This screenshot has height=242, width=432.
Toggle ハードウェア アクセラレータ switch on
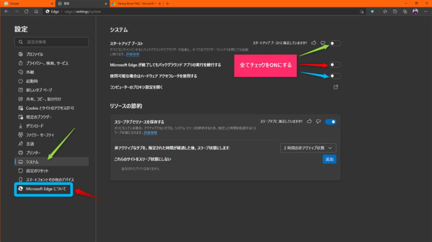(x=335, y=76)
